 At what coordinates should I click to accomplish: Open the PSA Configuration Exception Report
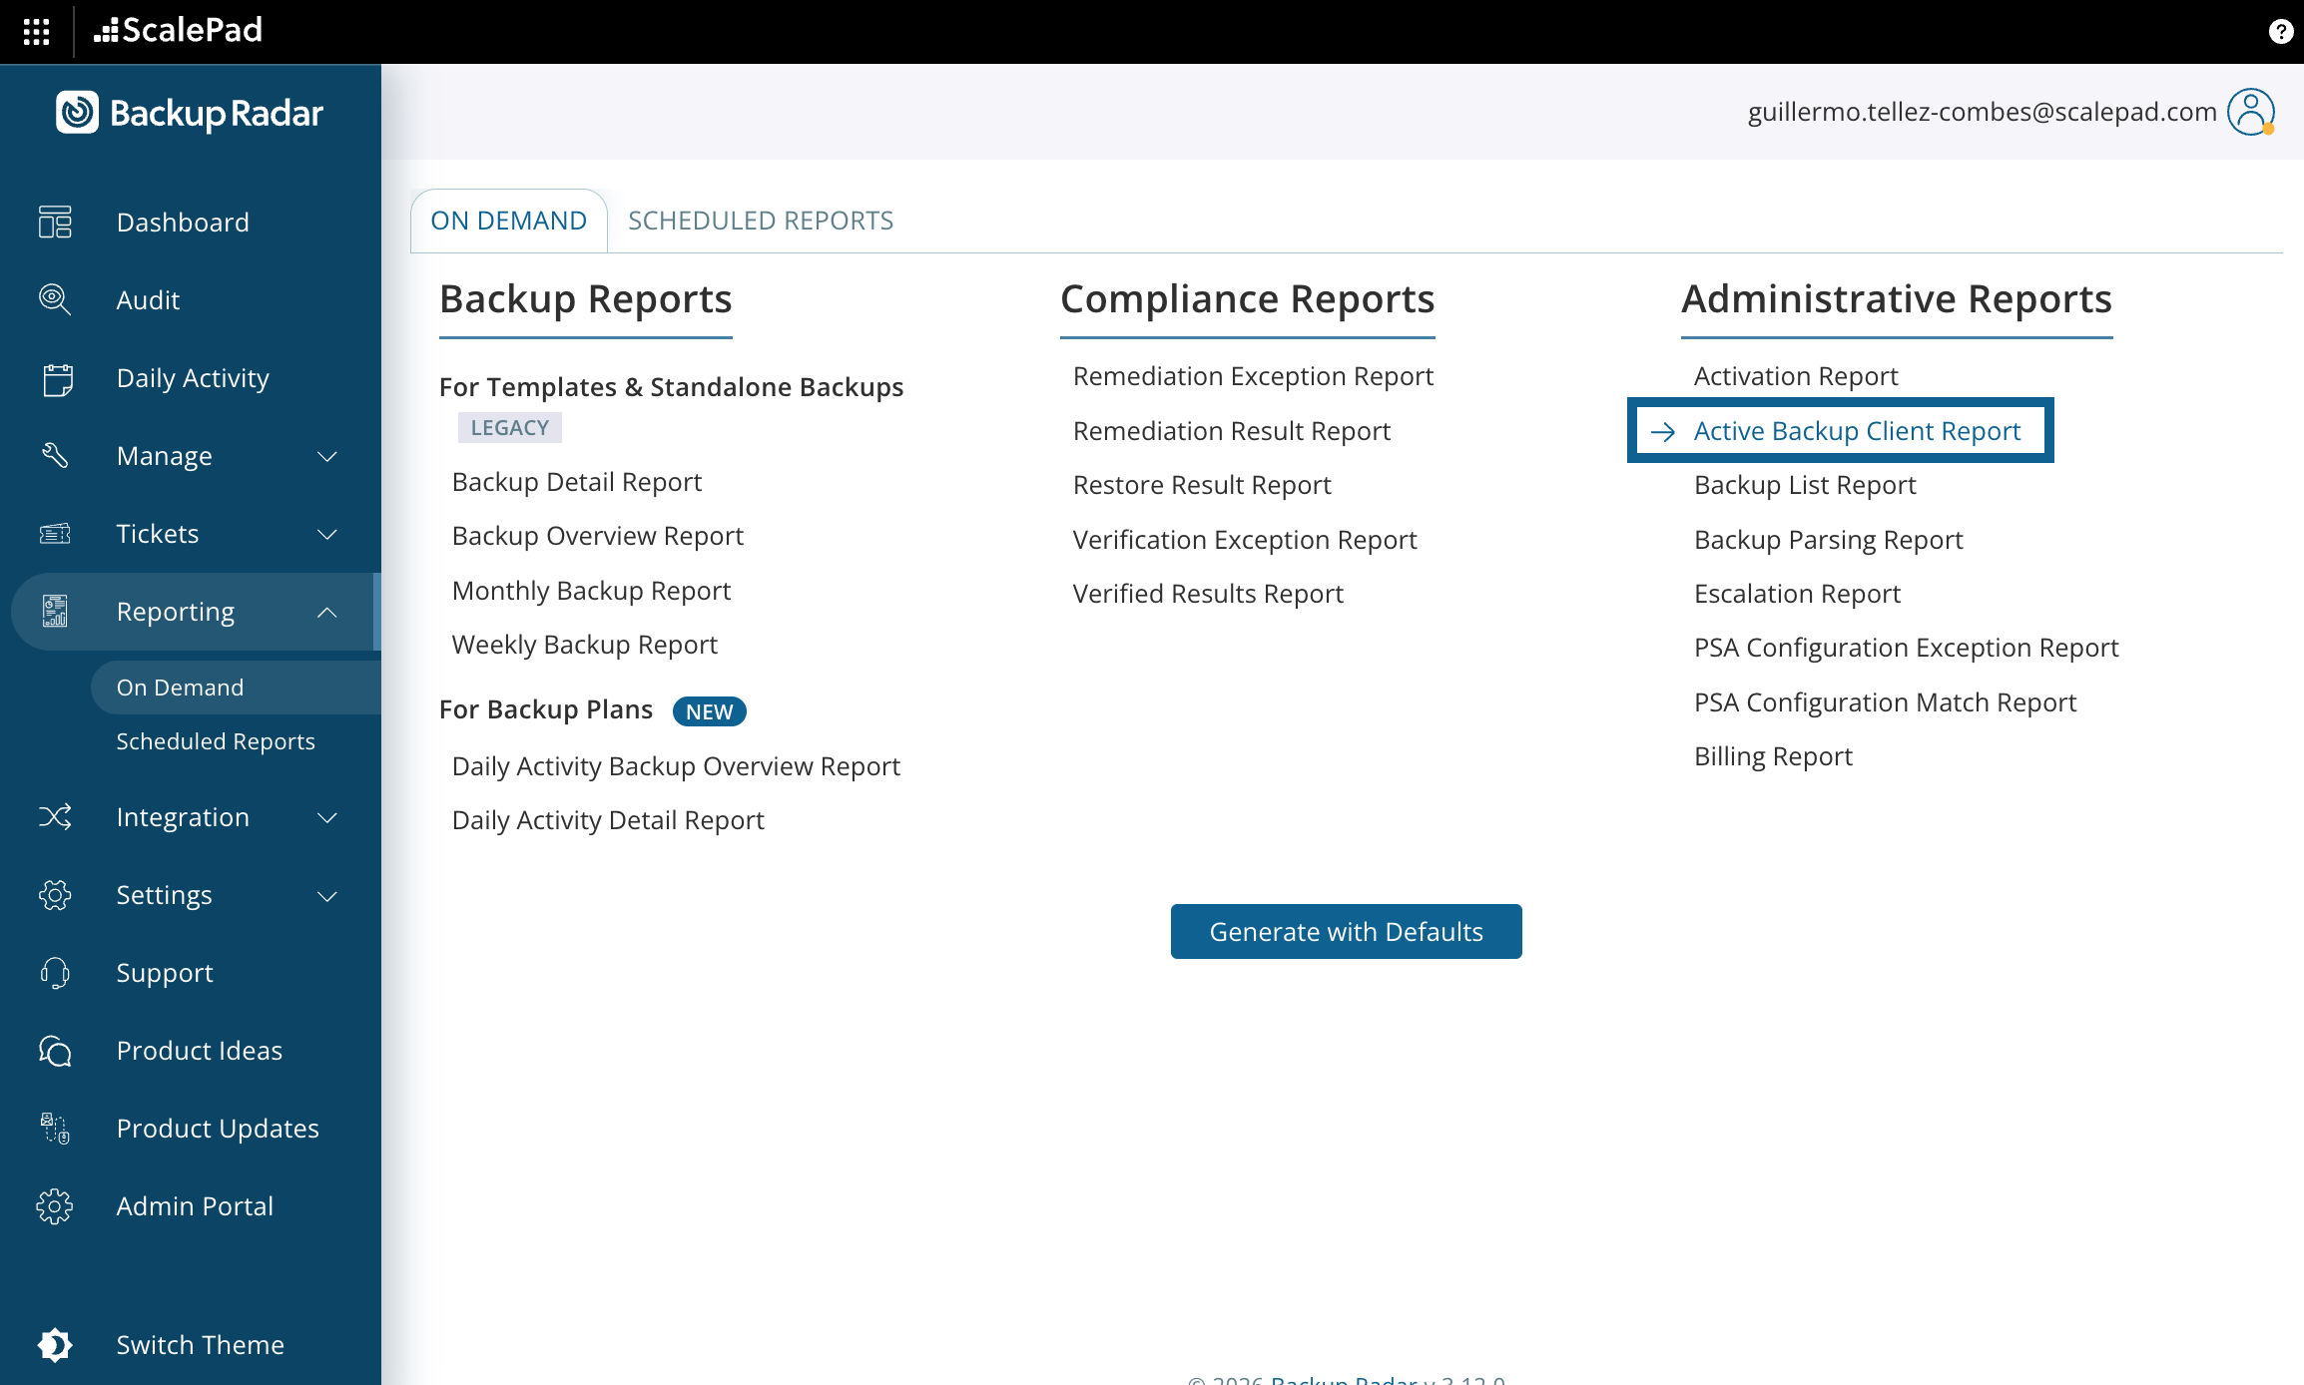click(1906, 648)
